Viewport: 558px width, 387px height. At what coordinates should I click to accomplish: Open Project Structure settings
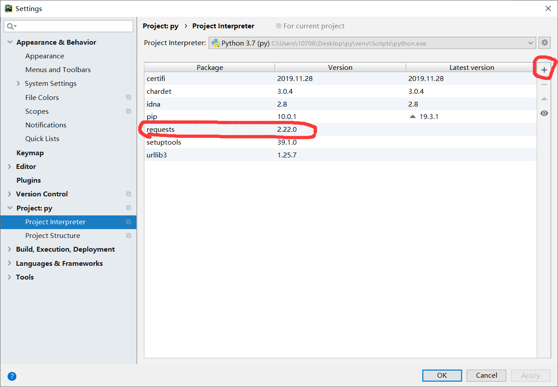[x=53, y=236]
